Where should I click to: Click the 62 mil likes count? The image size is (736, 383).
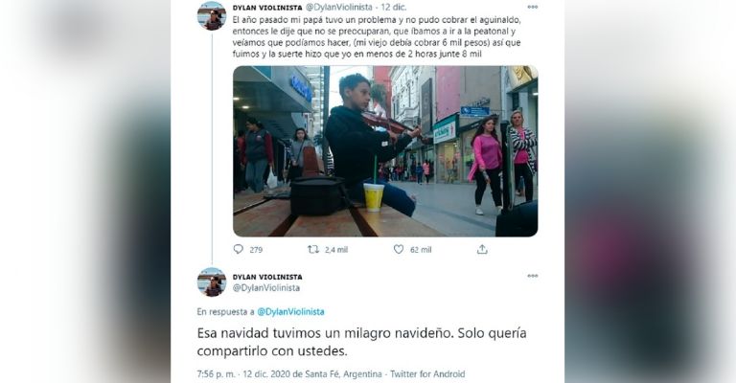coord(421,250)
